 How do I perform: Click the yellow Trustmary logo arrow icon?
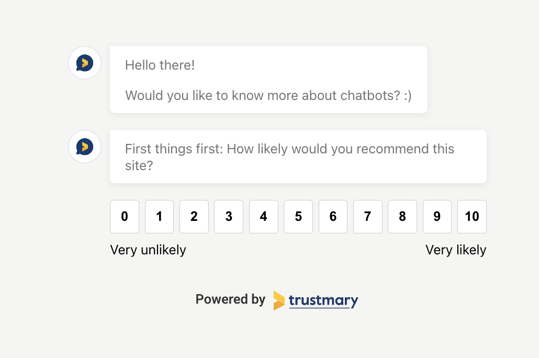[x=279, y=300]
